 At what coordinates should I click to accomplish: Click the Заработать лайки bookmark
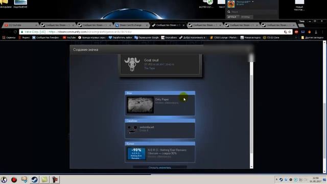pyautogui.click(x=121, y=37)
